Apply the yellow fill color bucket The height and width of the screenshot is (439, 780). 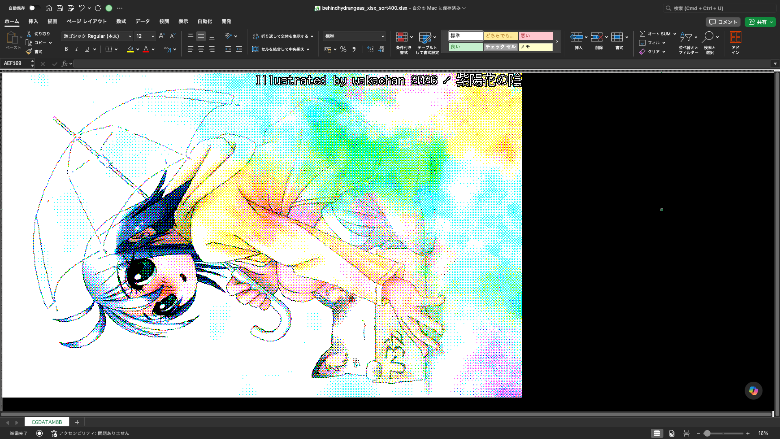(130, 49)
